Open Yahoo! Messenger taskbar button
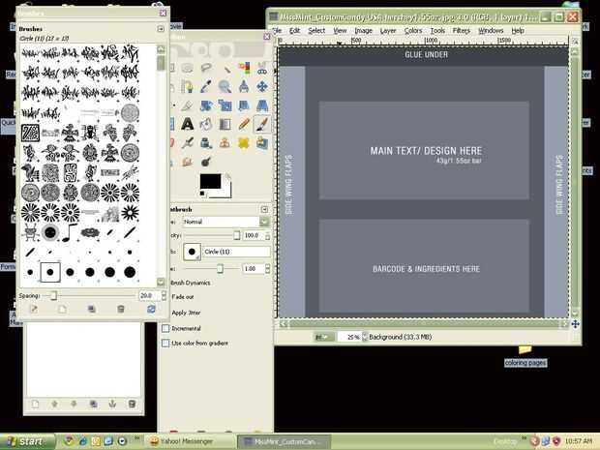 point(182,441)
